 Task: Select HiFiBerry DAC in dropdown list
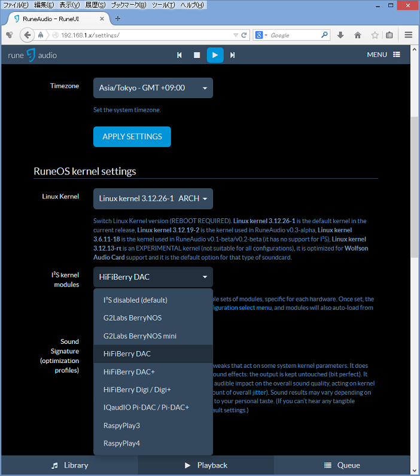click(153, 354)
